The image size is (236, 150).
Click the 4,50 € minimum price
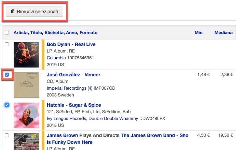point(204,135)
